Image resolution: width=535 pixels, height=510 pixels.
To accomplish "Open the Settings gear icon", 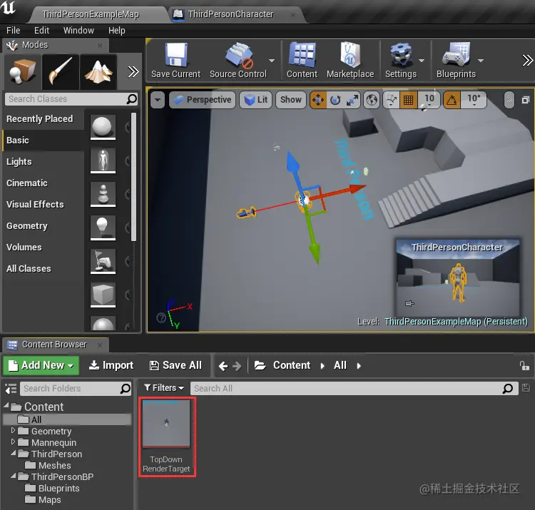I will 401,55.
